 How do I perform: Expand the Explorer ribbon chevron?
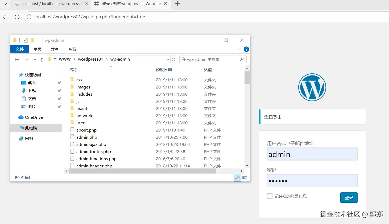pyautogui.click(x=239, y=49)
